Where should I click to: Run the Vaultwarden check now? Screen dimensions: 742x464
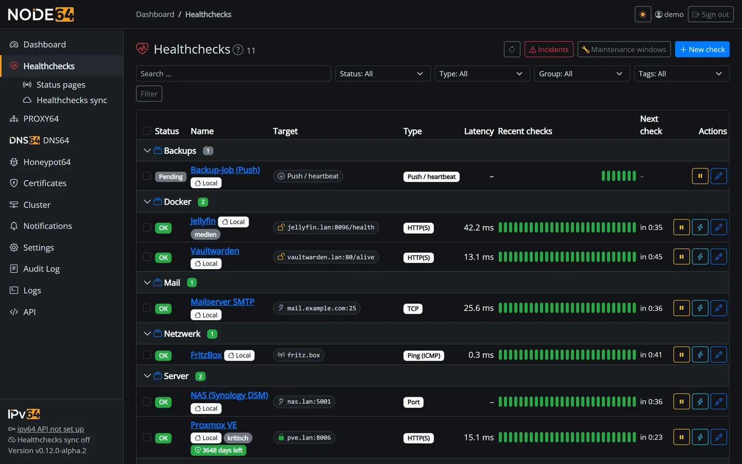click(x=700, y=257)
